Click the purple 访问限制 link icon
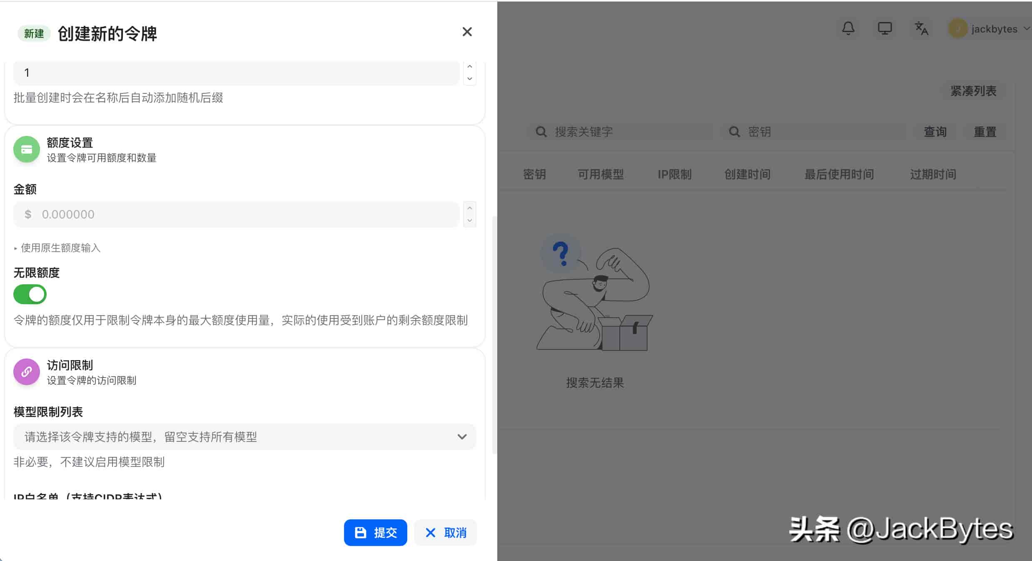The width and height of the screenshot is (1032, 561). [27, 372]
